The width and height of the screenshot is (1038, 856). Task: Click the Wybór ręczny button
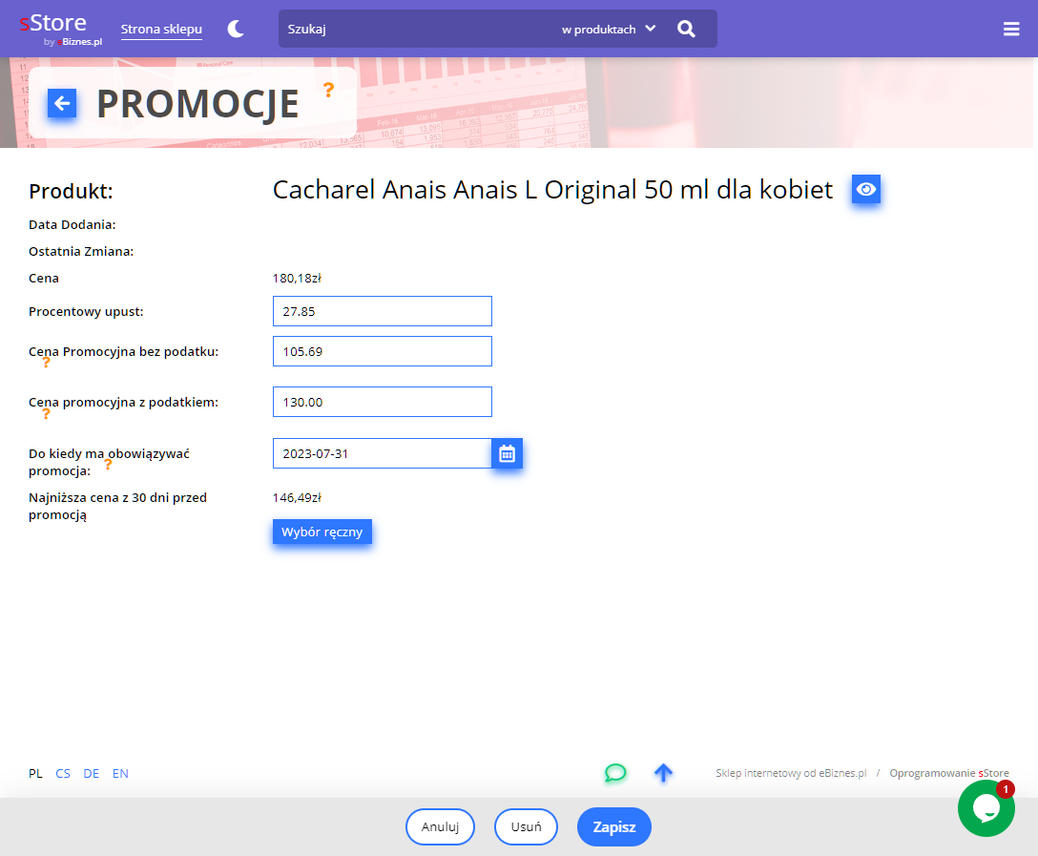click(322, 532)
